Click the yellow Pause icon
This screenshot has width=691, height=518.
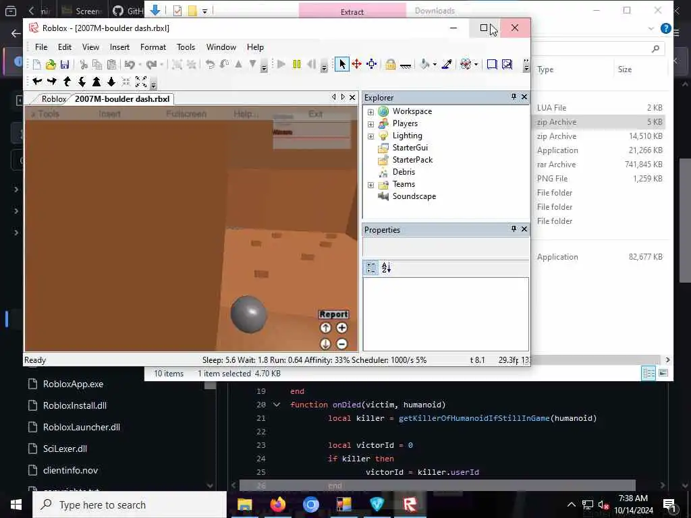pyautogui.click(x=297, y=64)
